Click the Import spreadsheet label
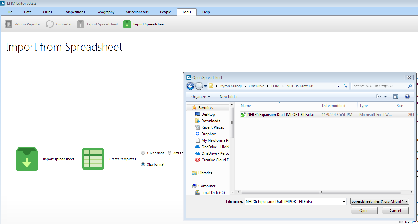 point(59,159)
